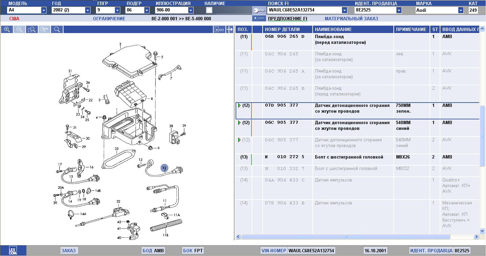Image resolution: width=486 pixels, height=256 pixels.
Task: Open the МАТЕРИАЛЬНЫЙ ЗАКАЗ tab
Action: [351, 19]
